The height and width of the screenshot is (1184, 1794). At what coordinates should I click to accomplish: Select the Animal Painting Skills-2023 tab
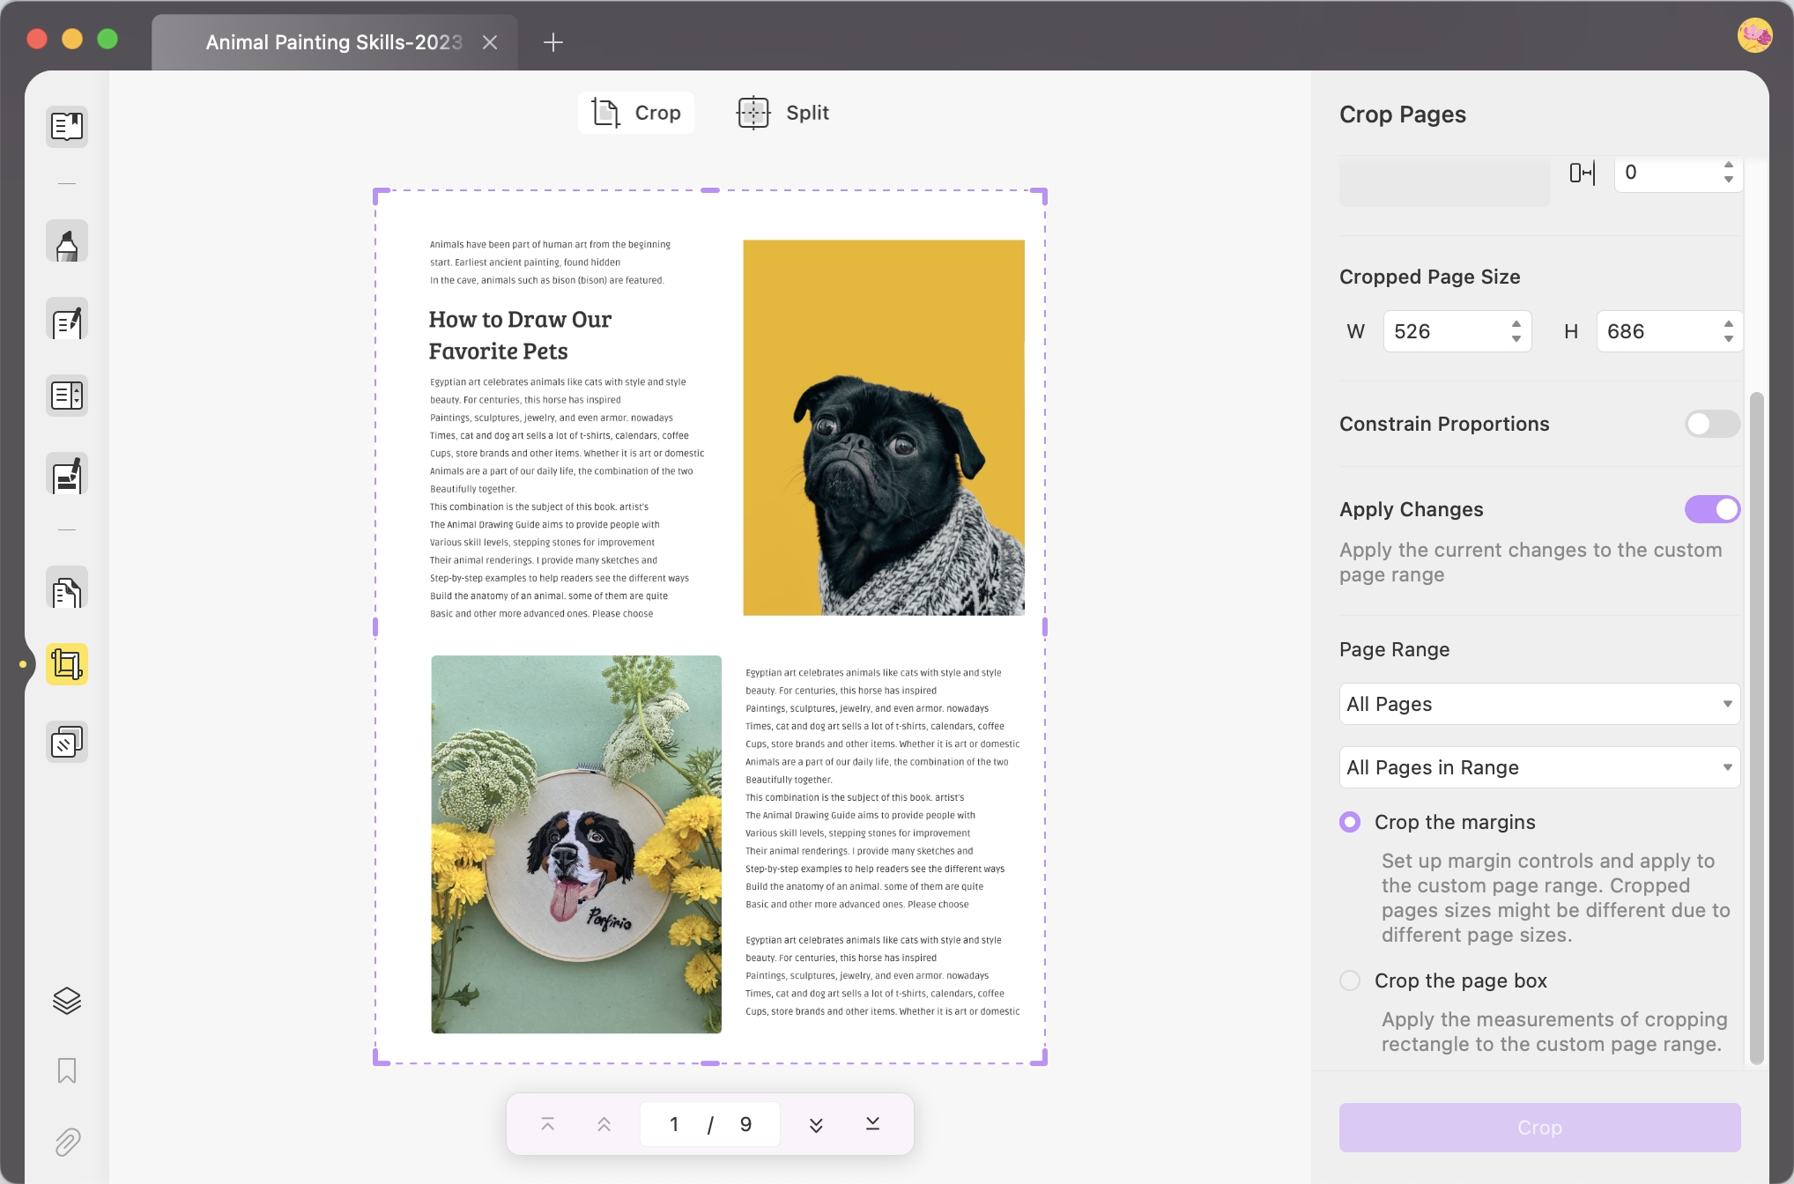click(334, 42)
